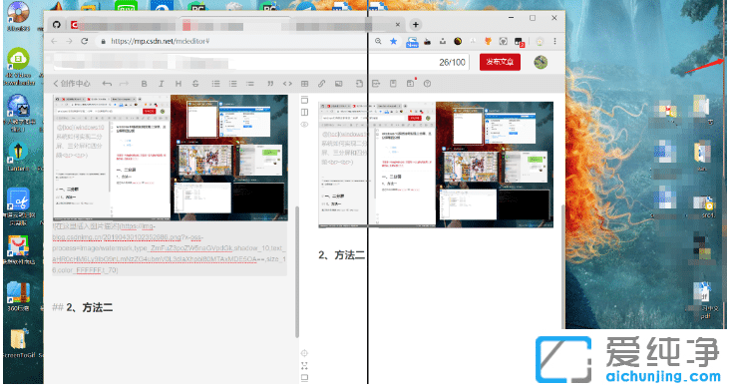729x389 pixels.
Task: Toggle the preview eye icon
Action: 304,125
